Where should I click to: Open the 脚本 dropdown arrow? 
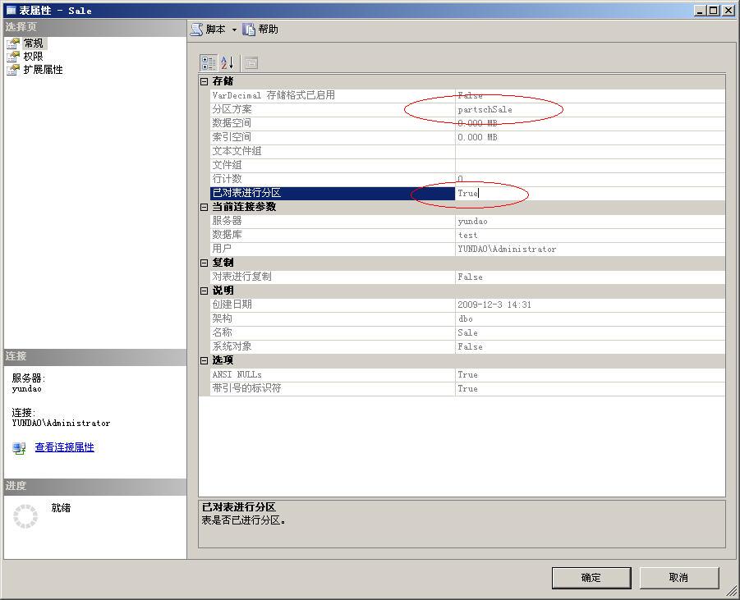234,30
